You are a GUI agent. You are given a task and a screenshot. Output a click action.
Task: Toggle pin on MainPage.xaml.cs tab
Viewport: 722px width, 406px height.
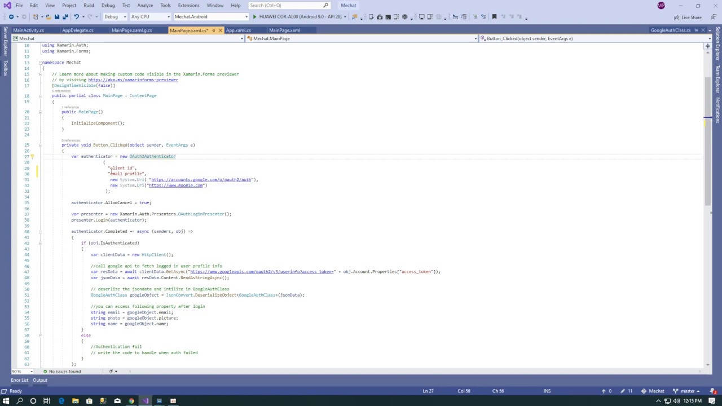213,30
